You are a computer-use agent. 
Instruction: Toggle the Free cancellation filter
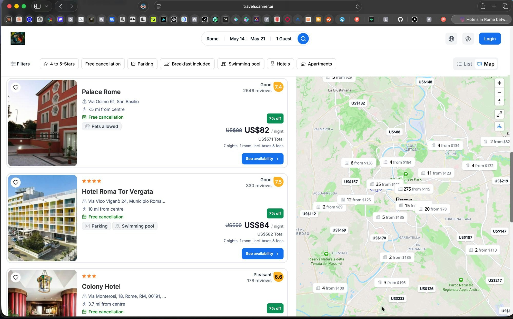pos(103,64)
